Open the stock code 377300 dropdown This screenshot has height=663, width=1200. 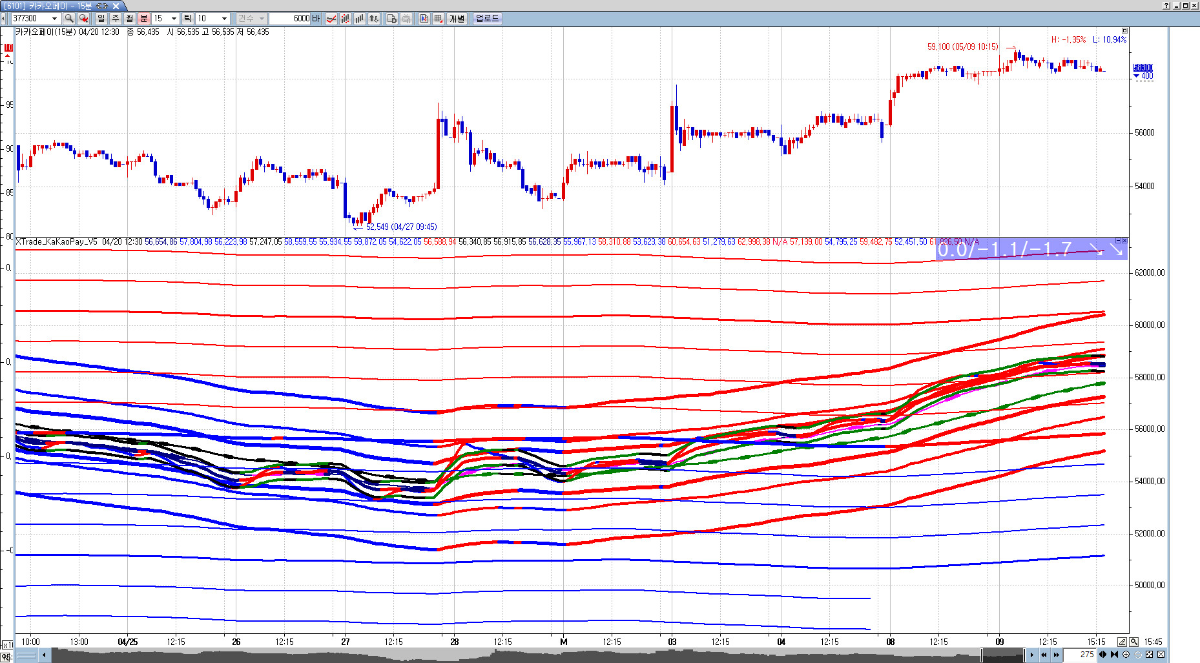coord(54,19)
